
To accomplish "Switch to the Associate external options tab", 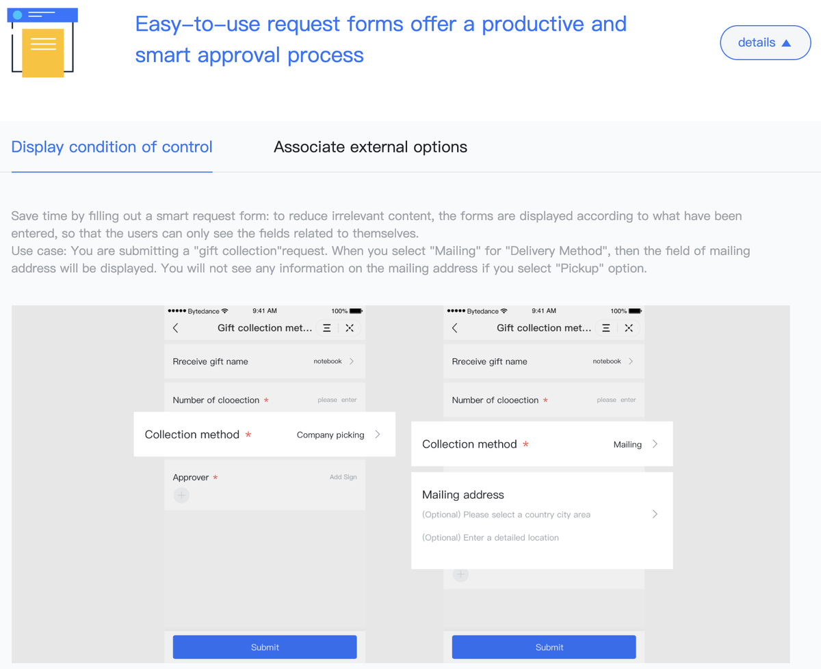I will 370,147.
